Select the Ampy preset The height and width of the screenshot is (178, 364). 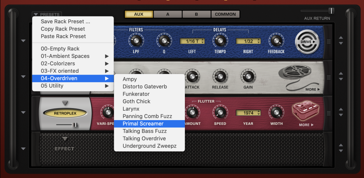point(149,79)
